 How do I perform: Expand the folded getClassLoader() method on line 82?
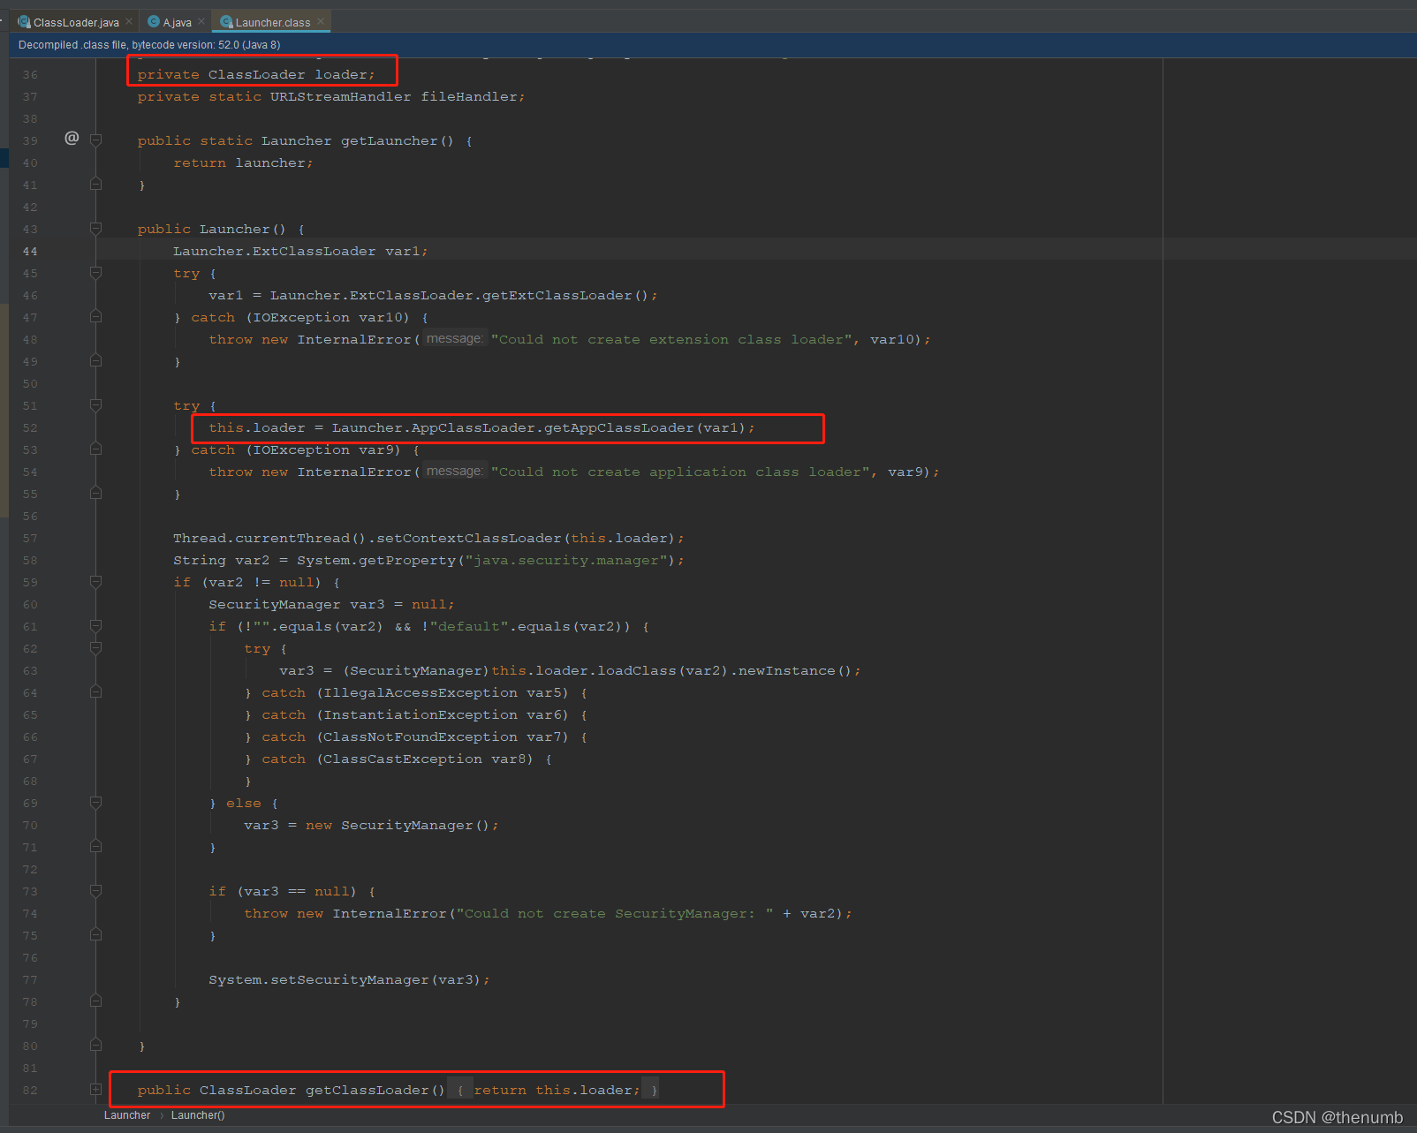[95, 1090]
